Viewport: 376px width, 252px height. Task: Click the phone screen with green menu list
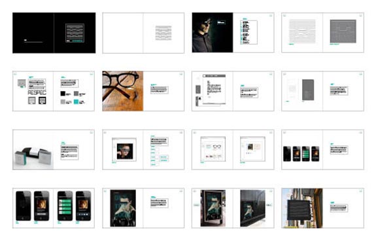point(65,206)
